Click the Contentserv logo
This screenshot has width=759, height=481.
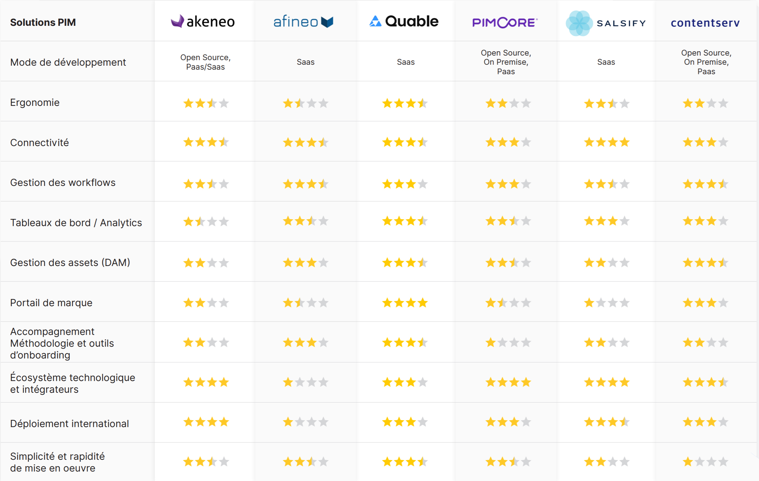coord(705,23)
